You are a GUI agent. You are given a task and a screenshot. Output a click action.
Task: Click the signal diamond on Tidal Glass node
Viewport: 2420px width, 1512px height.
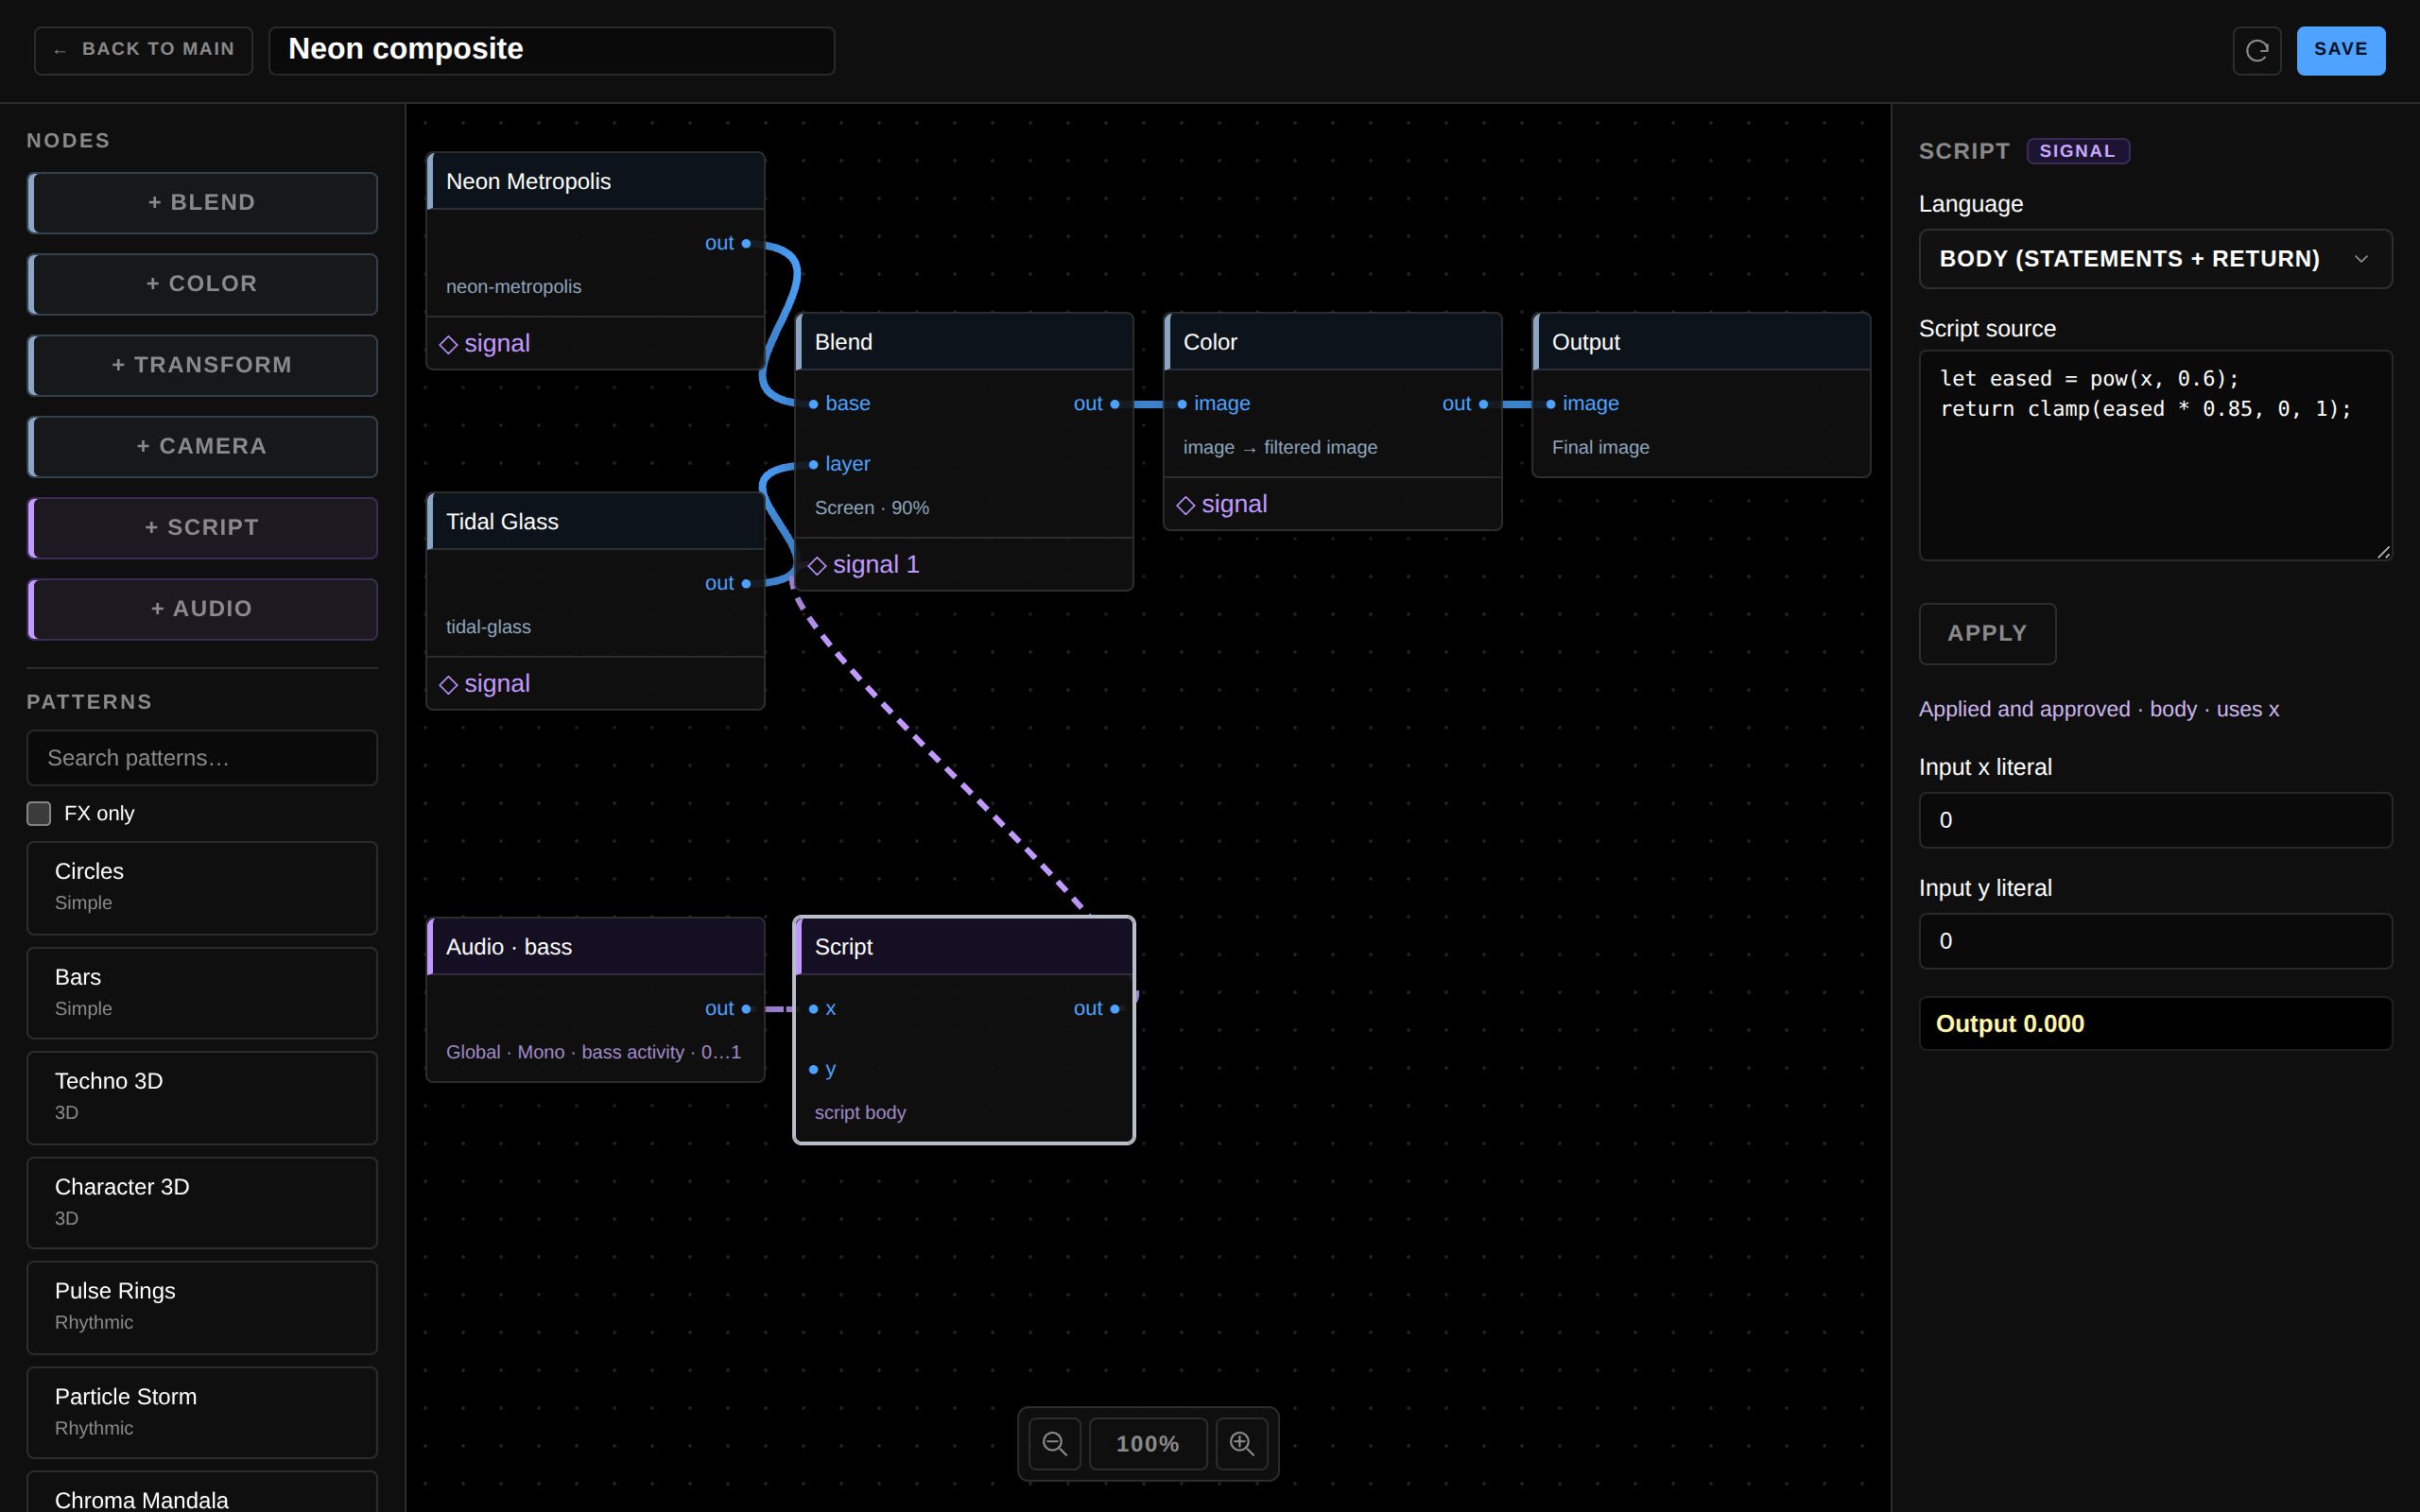449,684
